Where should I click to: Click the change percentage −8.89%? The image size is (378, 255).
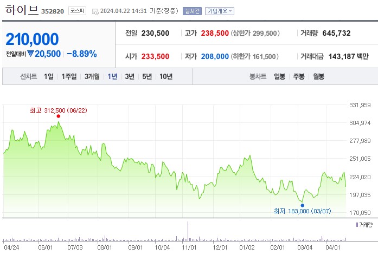tap(82, 54)
